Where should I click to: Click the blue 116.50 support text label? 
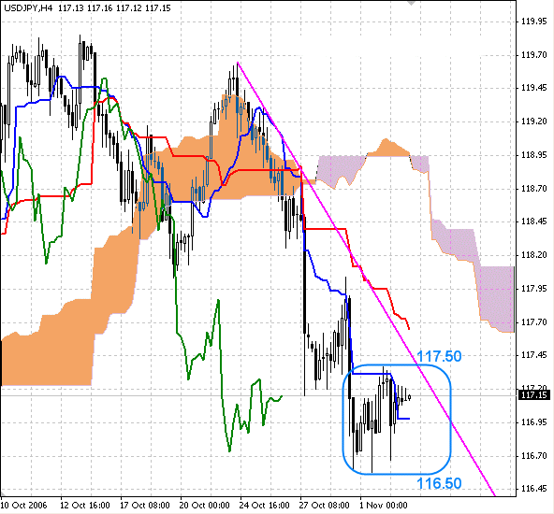pos(439,484)
